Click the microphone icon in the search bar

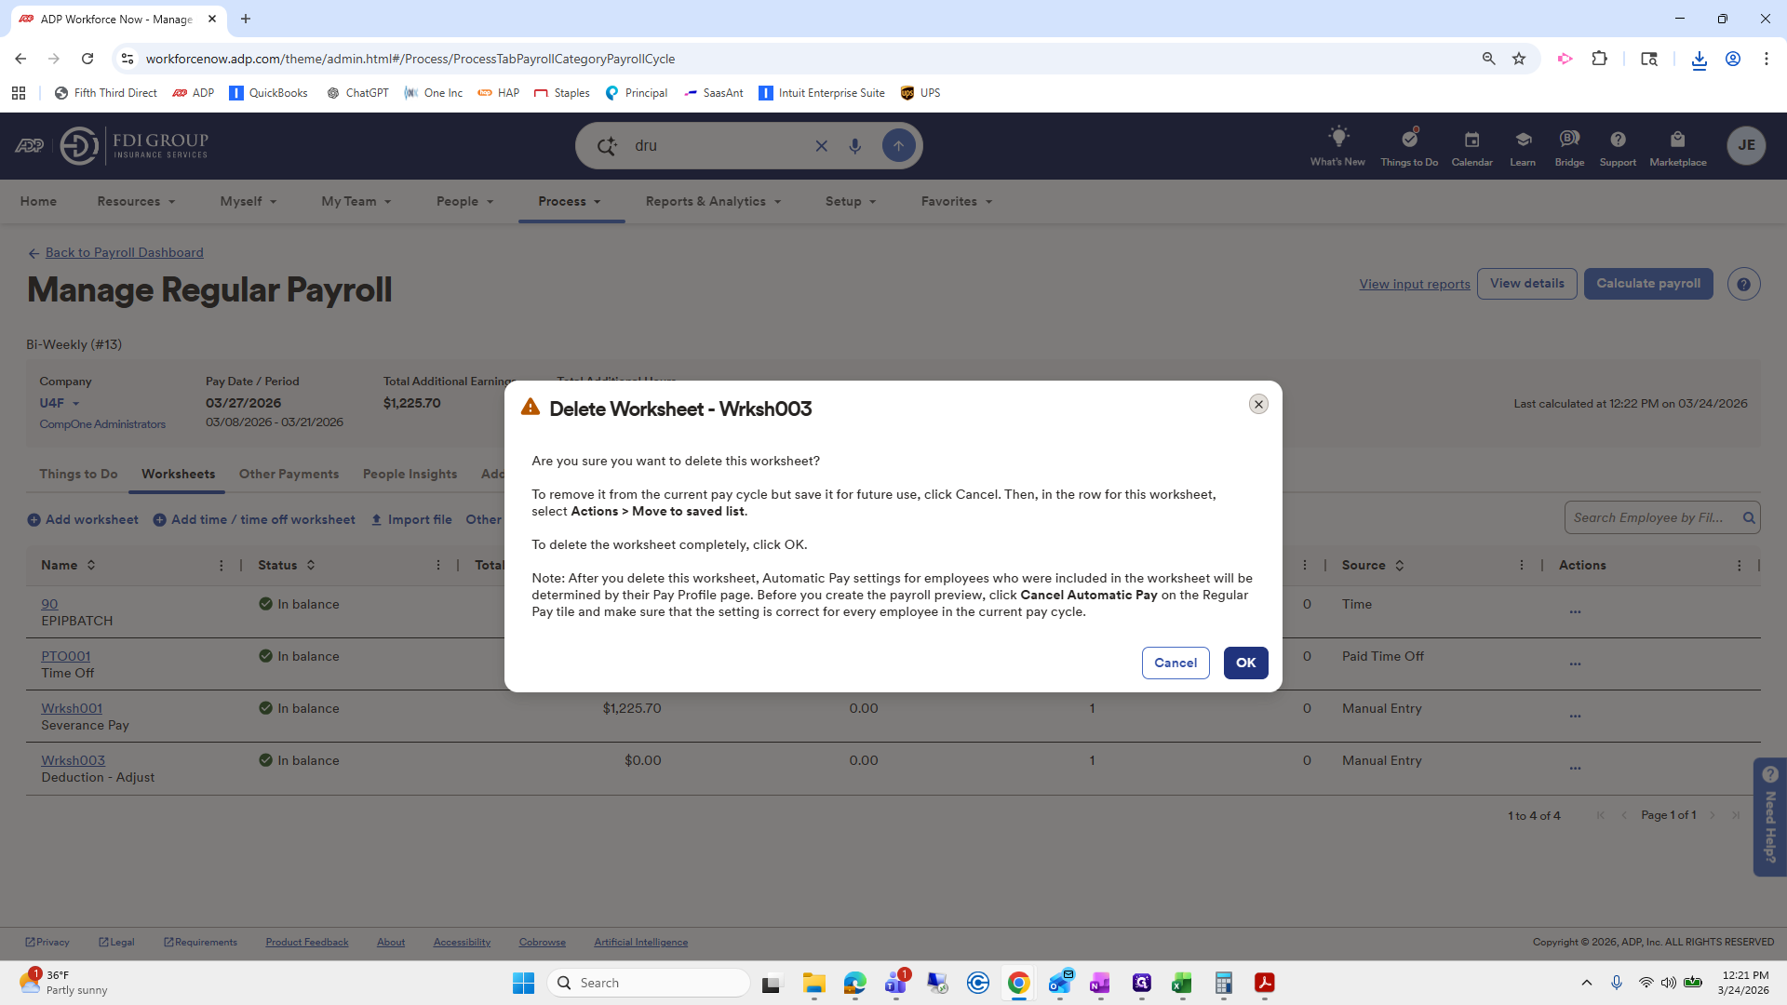point(855,145)
